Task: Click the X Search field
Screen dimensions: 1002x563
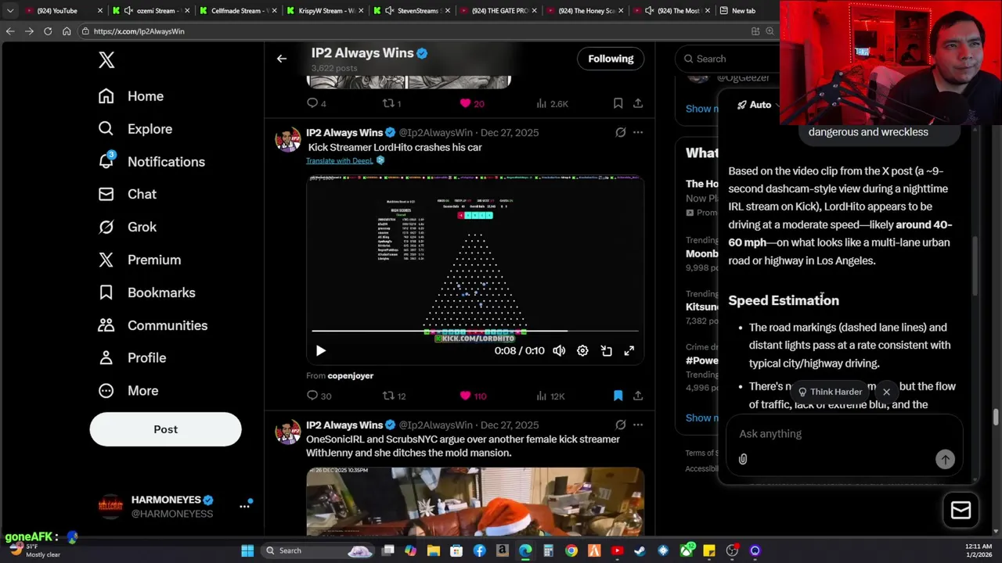Action: point(728,59)
